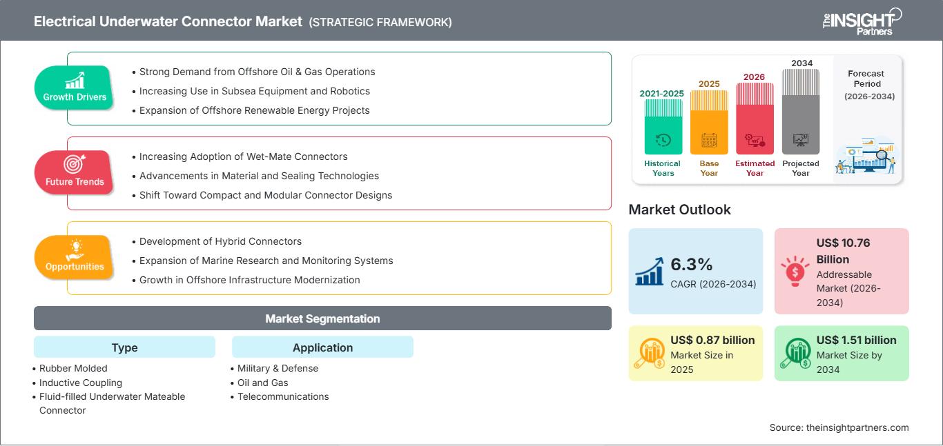Viewport: 943px width, 446px height.
Task: Open the Application segmentation header
Action: 322,347
